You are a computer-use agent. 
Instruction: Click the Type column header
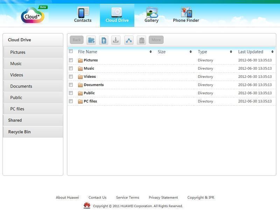pyautogui.click(x=202, y=52)
